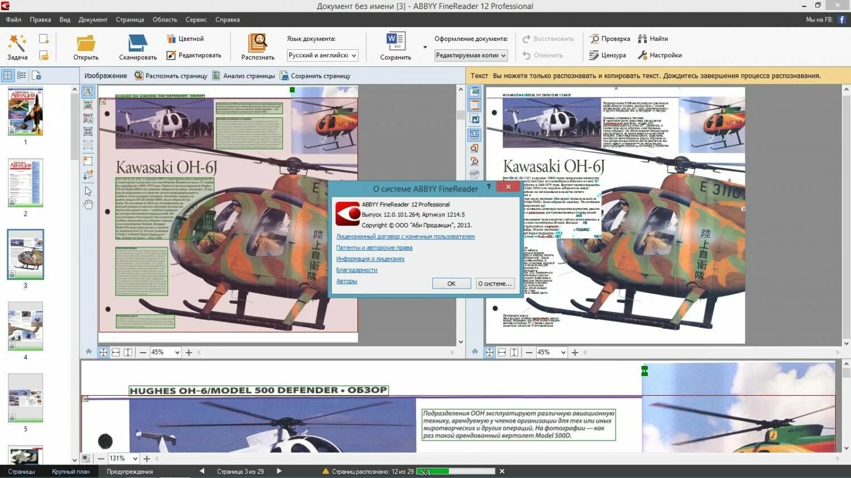Click Сохранить страницу in image toolbar
Viewport: 851px width, 478px height.
click(x=315, y=75)
